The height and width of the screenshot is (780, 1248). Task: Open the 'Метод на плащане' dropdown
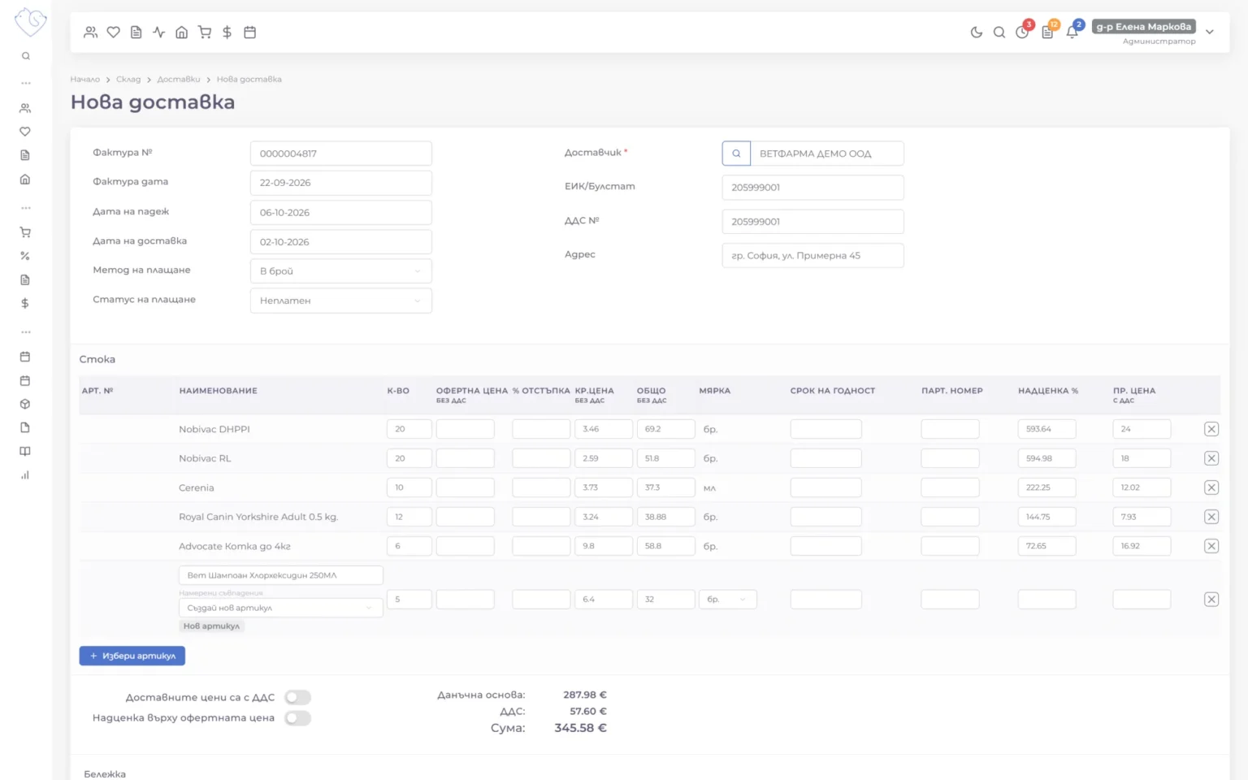pos(341,271)
